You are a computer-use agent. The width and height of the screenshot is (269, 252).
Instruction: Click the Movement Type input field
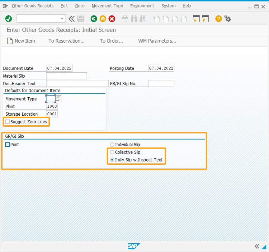click(x=51, y=99)
